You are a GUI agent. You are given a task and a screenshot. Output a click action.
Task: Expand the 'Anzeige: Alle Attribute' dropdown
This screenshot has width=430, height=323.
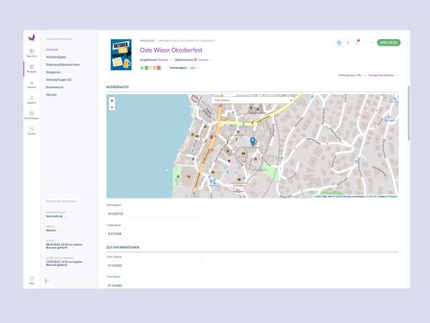(383, 75)
